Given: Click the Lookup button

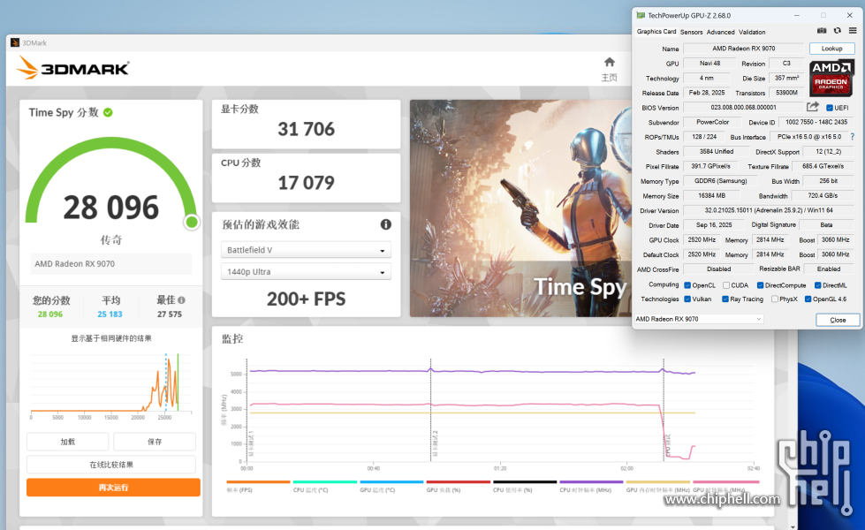Looking at the screenshot, I should (x=831, y=49).
